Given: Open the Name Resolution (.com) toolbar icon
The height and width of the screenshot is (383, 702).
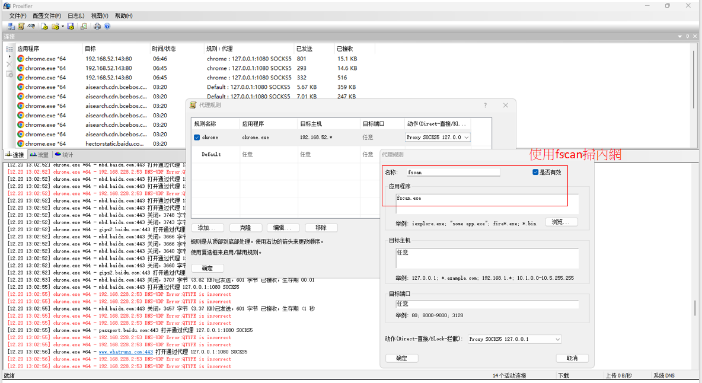Looking at the screenshot, I should [x=31, y=27].
